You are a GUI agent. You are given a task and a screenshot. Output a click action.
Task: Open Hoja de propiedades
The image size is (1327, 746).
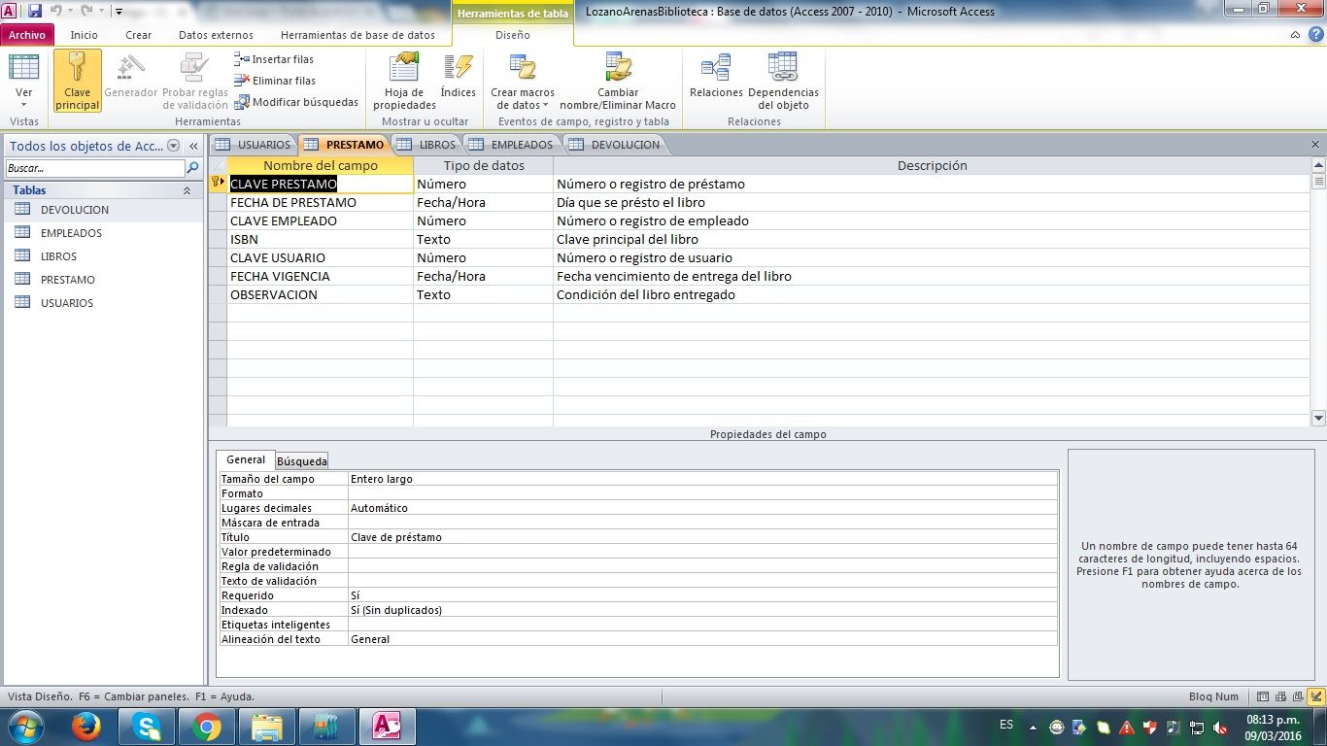[x=404, y=80]
